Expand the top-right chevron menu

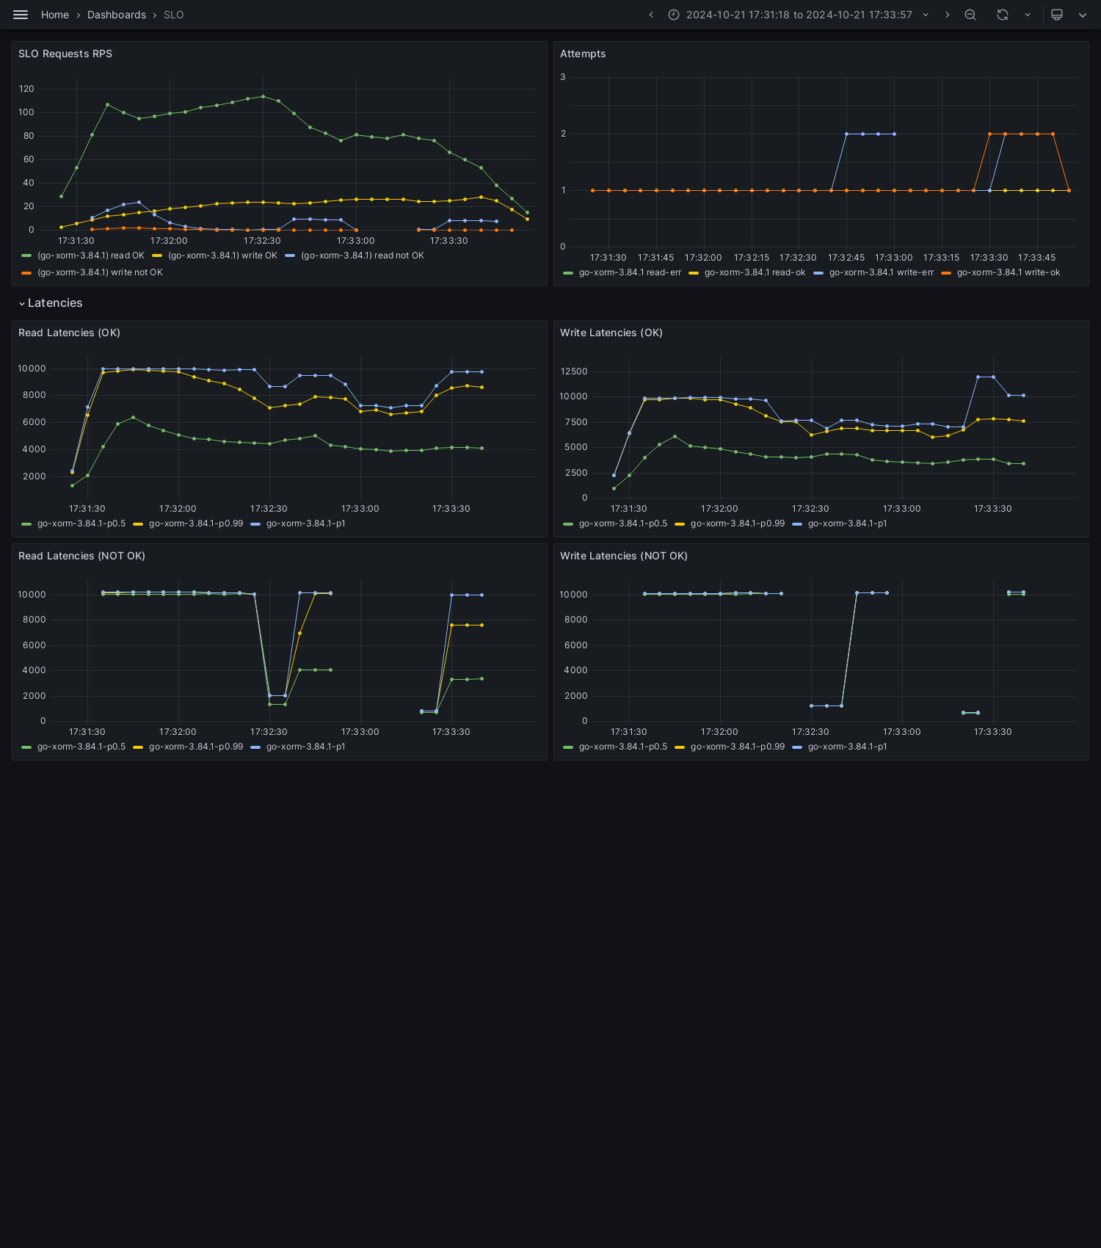click(x=1083, y=15)
